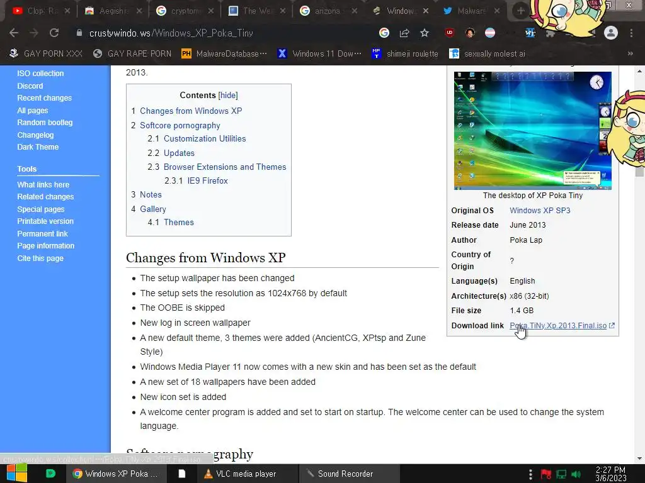Switch to the 'The We' tab

click(257, 11)
